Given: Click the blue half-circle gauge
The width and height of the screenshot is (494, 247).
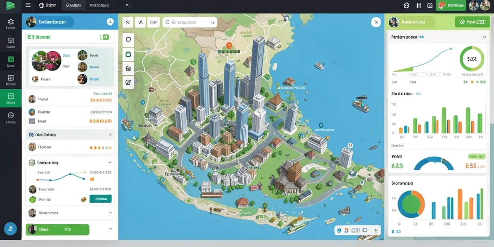Looking at the screenshot, I should click(434, 164).
